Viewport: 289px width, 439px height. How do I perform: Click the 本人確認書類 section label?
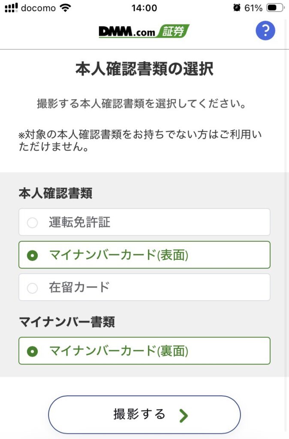pyautogui.click(x=55, y=194)
